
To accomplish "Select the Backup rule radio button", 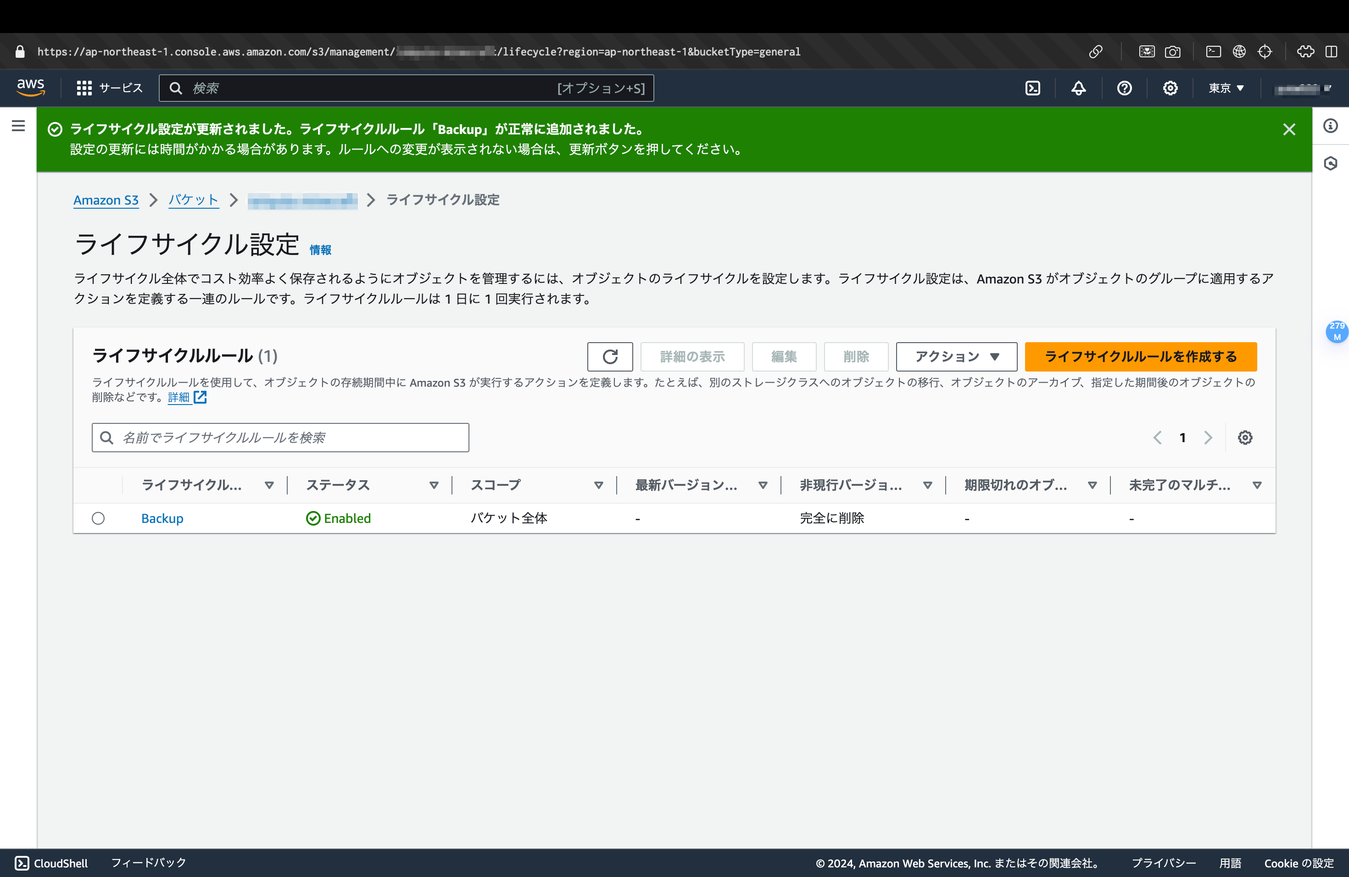I will click(98, 518).
